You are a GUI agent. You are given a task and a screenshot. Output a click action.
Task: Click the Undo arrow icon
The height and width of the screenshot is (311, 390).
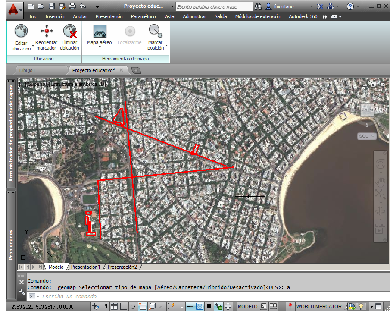[83, 6]
